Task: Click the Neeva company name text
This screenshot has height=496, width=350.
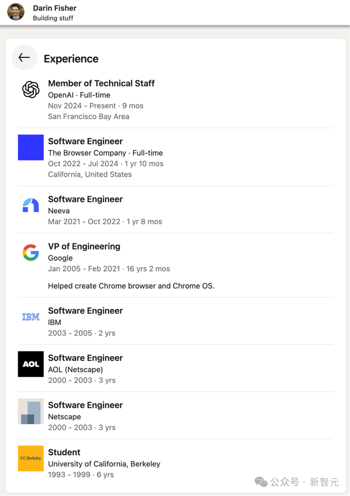Action: [59, 211]
